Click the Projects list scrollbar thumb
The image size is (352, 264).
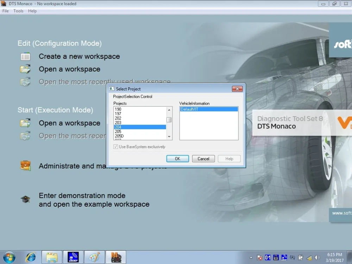pos(169,120)
